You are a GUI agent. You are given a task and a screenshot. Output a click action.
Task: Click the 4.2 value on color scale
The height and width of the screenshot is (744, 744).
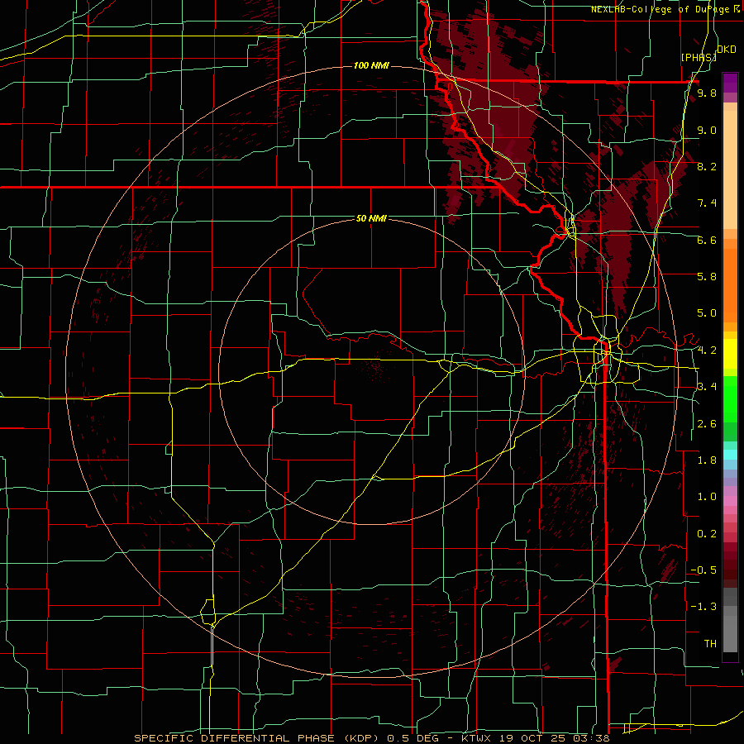pyautogui.click(x=707, y=350)
